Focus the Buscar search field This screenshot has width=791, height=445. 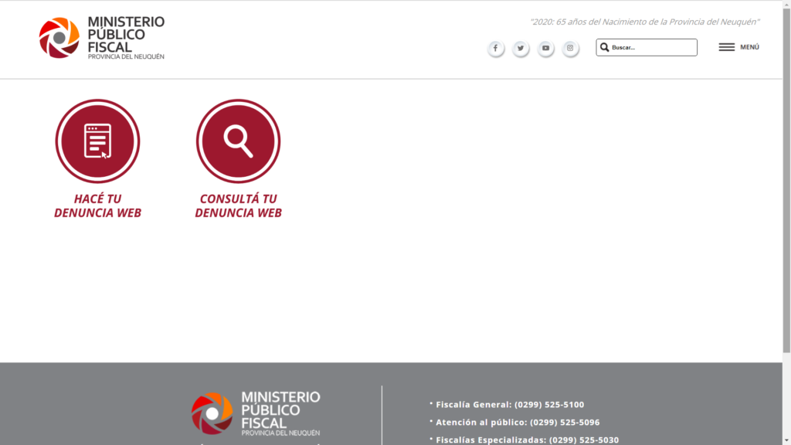[652, 47]
